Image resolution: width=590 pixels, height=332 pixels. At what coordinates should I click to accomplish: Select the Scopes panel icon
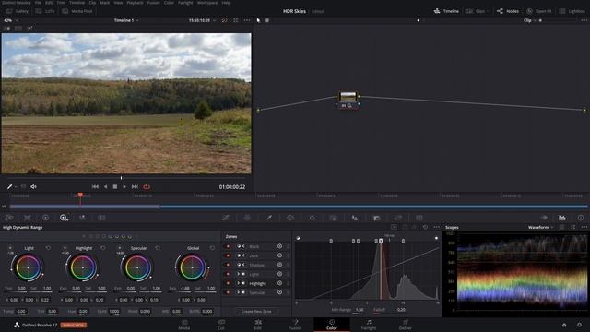(562, 218)
